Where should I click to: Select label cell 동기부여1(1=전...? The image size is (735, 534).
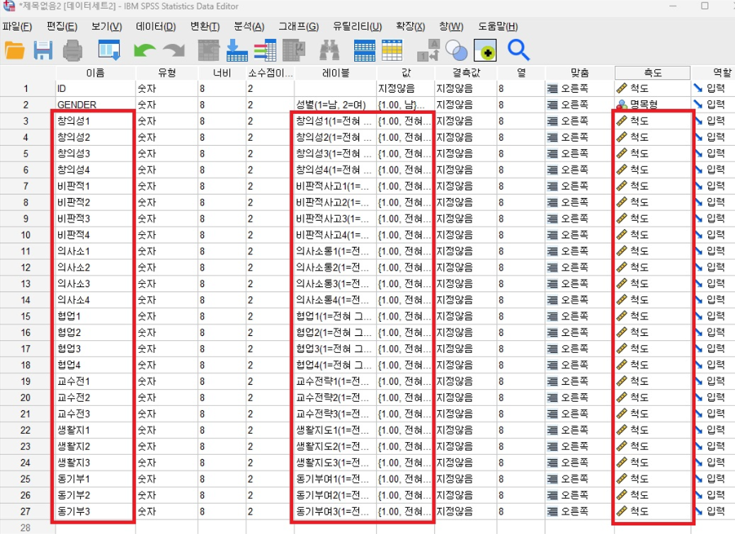[x=335, y=480]
